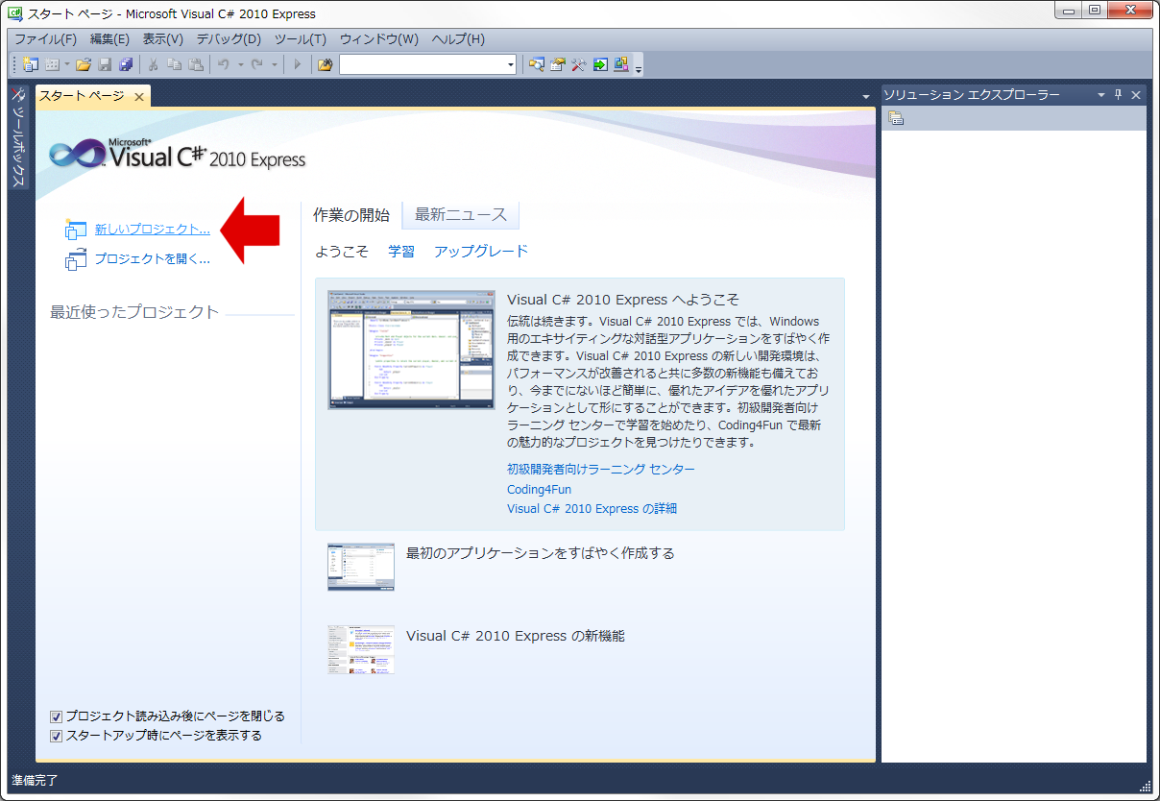This screenshot has width=1160, height=801.
Task: Select the 学習 sub-tab
Action: [x=401, y=252]
